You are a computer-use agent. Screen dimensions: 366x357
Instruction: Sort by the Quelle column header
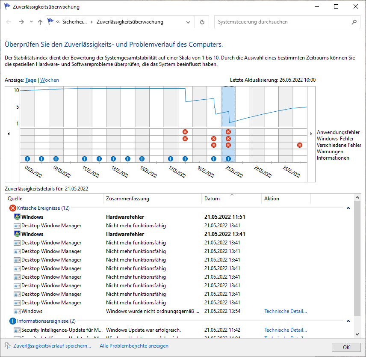point(54,199)
